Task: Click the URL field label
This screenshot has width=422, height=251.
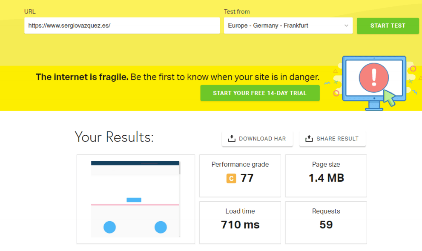Action: 30,11
